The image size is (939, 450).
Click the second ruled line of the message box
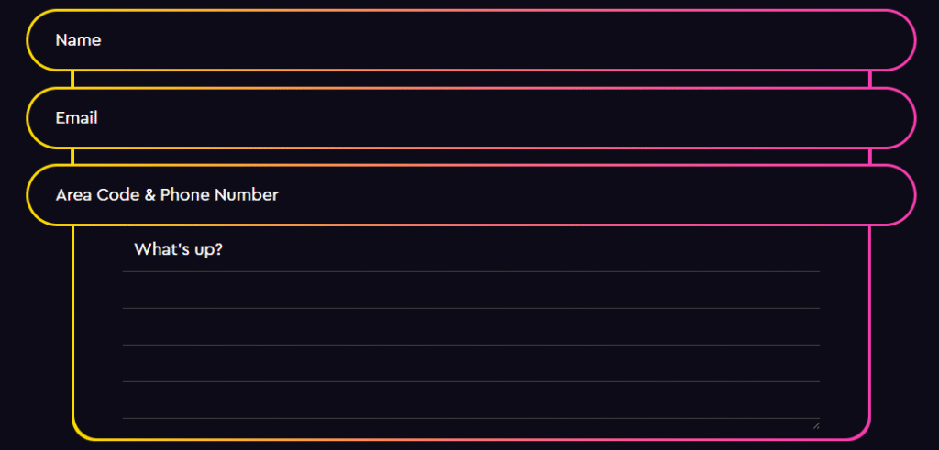(470, 308)
